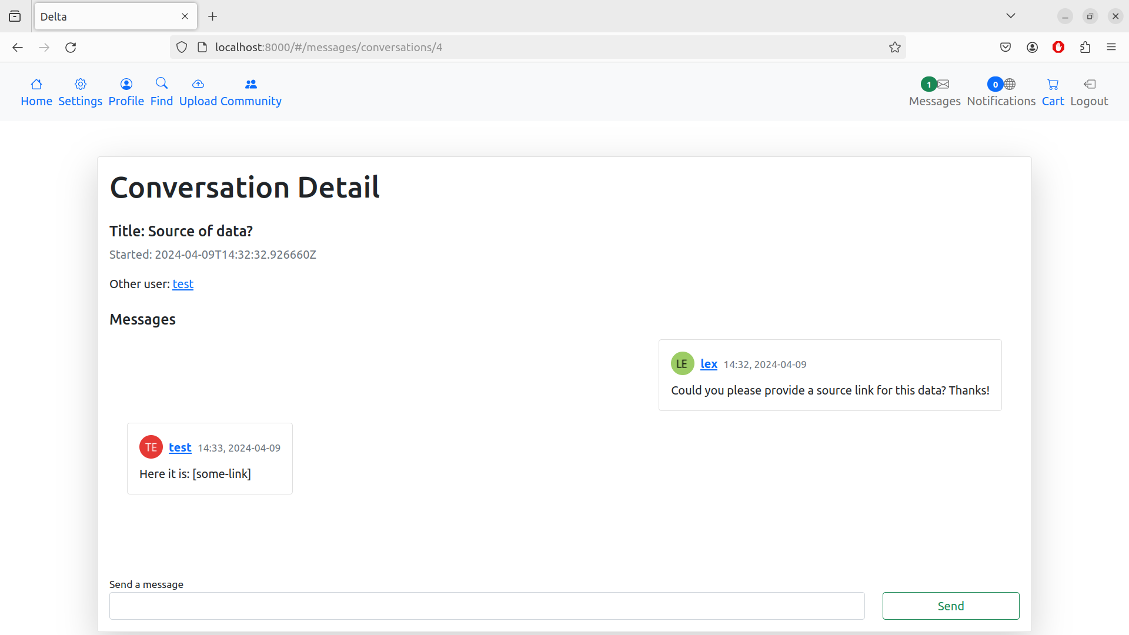Open a new browser tab
Viewport: 1129px width, 635px height.
(213, 16)
